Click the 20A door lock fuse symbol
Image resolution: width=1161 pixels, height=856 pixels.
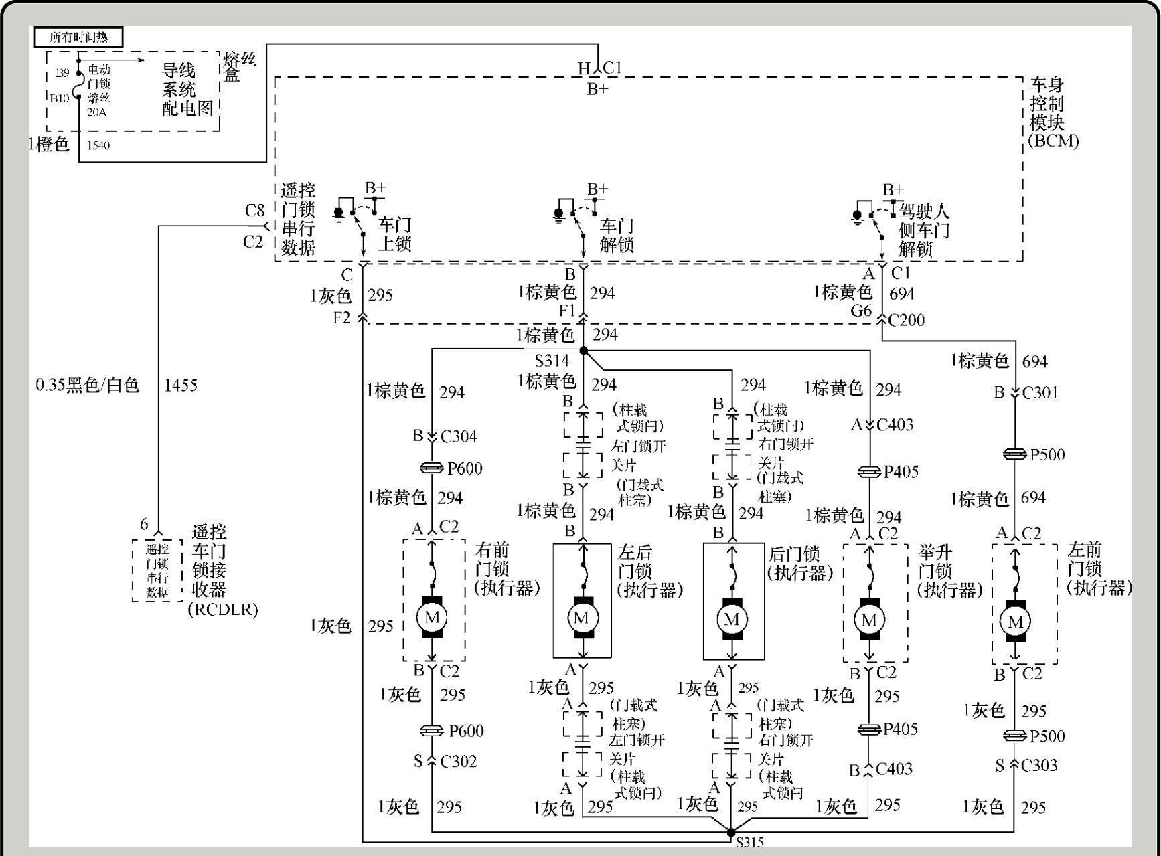77,85
